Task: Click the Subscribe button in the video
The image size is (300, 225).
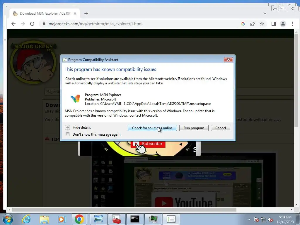Action: click(x=148, y=144)
